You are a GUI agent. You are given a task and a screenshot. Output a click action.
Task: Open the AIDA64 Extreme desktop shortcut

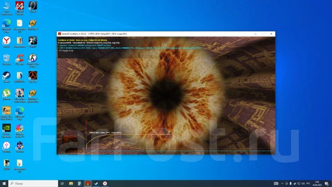point(20,8)
